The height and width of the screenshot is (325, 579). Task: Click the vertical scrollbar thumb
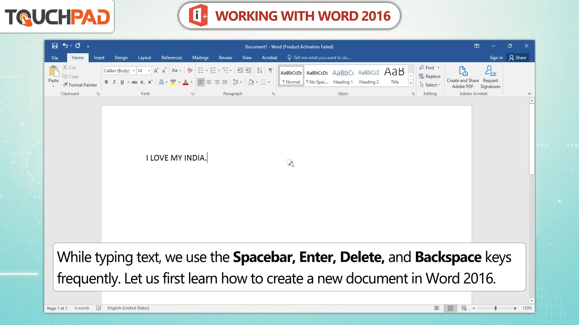click(531, 139)
